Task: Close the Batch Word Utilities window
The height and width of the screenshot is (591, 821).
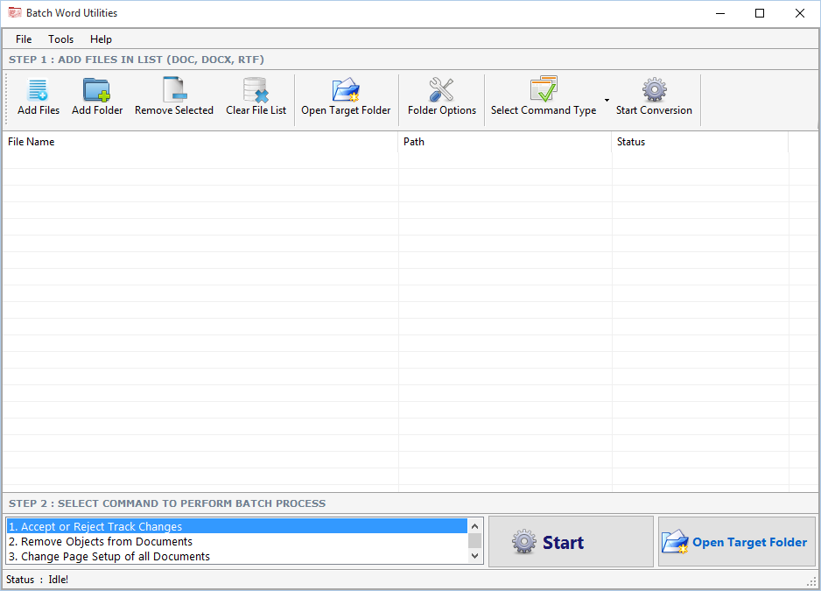Action: tap(799, 13)
